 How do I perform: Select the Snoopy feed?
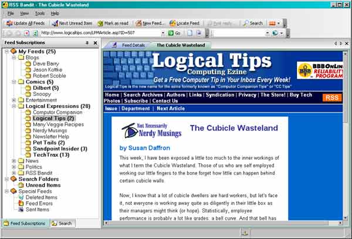tap(42, 94)
